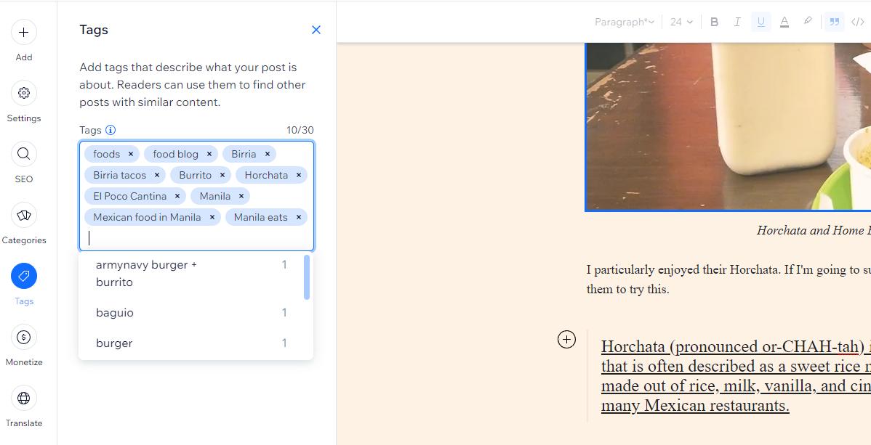The height and width of the screenshot is (445, 871).
Task: Open the Monetize dollar icon
Action: pyautogui.click(x=24, y=337)
